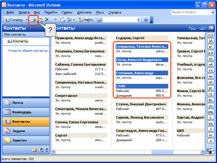Select Контакты folder under Мои контакты
Screen dimensions: 217x163
coord(18,41)
